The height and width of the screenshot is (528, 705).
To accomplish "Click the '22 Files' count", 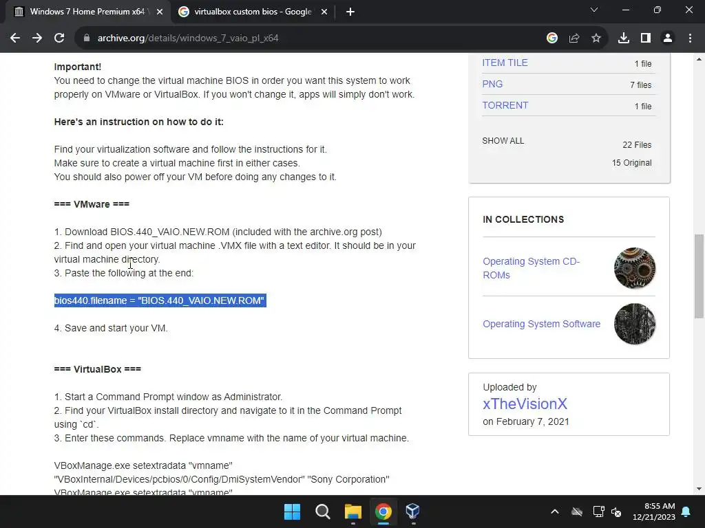I will [637, 144].
